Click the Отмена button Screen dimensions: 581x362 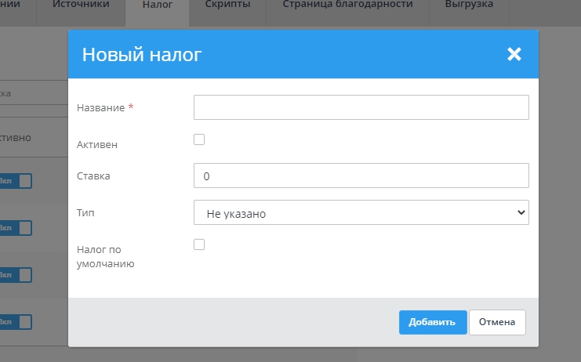click(x=497, y=322)
